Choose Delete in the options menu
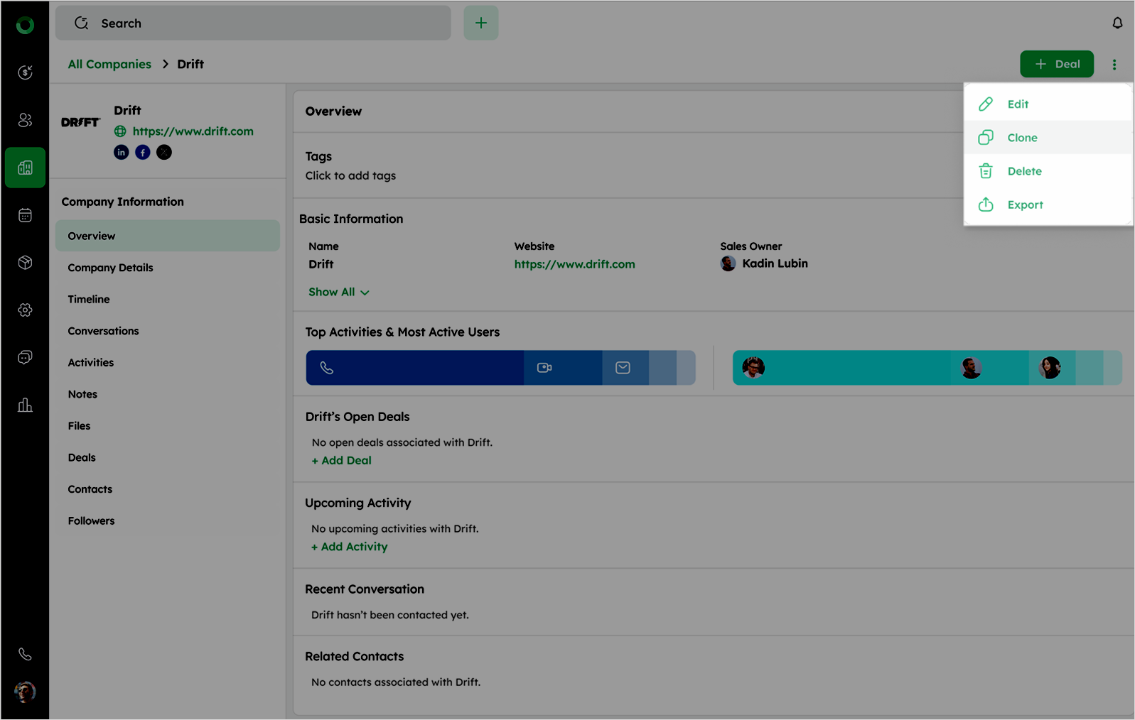 (x=1024, y=171)
